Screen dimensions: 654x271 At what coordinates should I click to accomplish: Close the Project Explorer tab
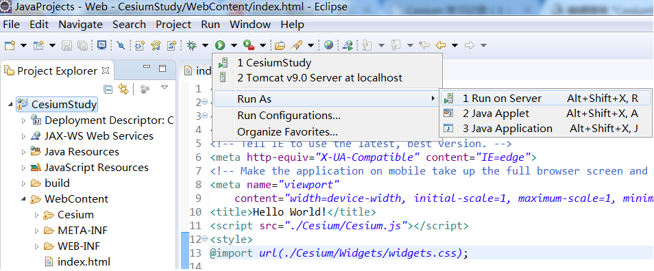point(105,70)
